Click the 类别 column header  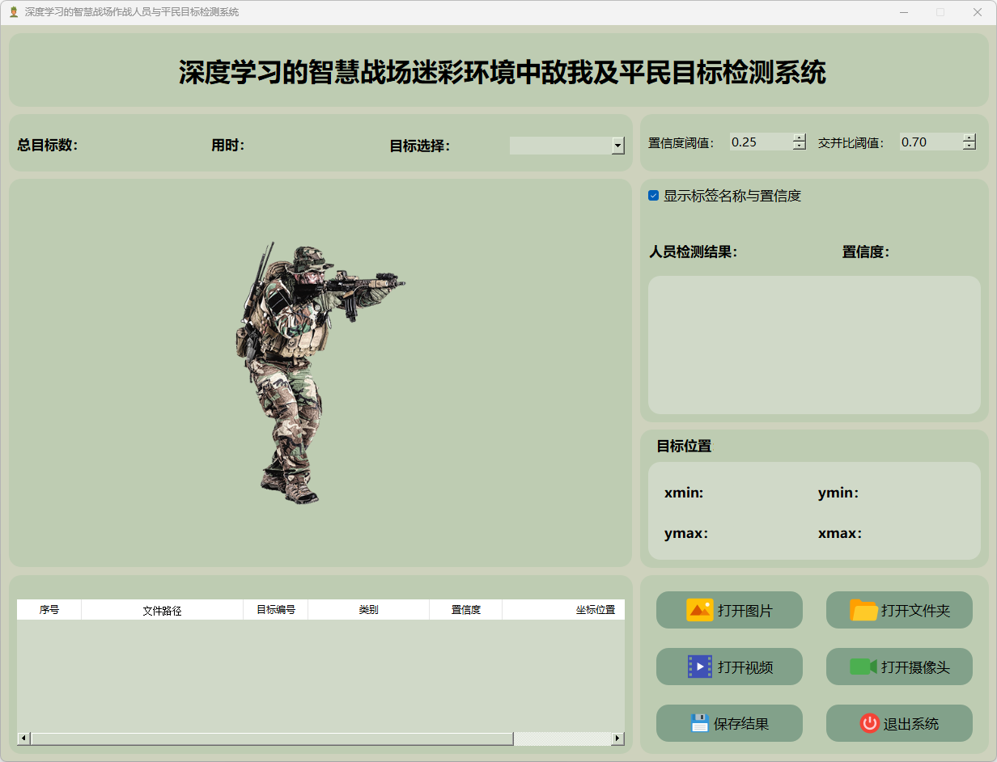[368, 610]
